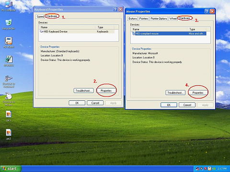Switch to Speed tab in Keyboard Properties
Screen dimensions: 230x172
(x=40, y=17)
